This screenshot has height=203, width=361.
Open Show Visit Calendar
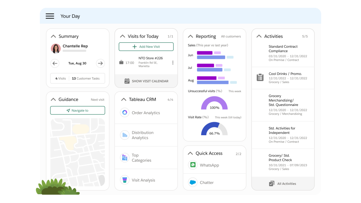click(x=146, y=81)
